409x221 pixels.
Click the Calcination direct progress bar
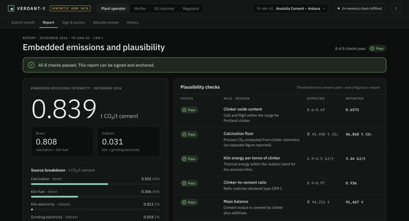pos(95,184)
